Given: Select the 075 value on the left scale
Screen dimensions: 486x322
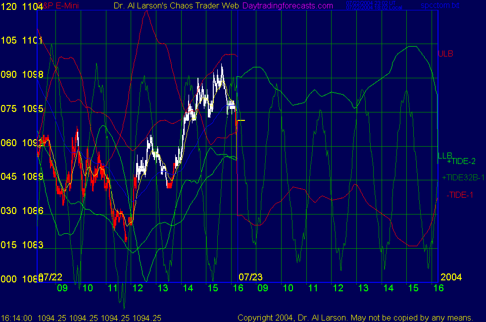Looking at the screenshot, I should (x=9, y=108).
